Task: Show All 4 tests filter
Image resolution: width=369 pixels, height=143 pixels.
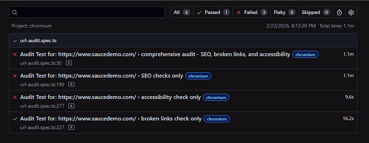Action: pos(182,12)
